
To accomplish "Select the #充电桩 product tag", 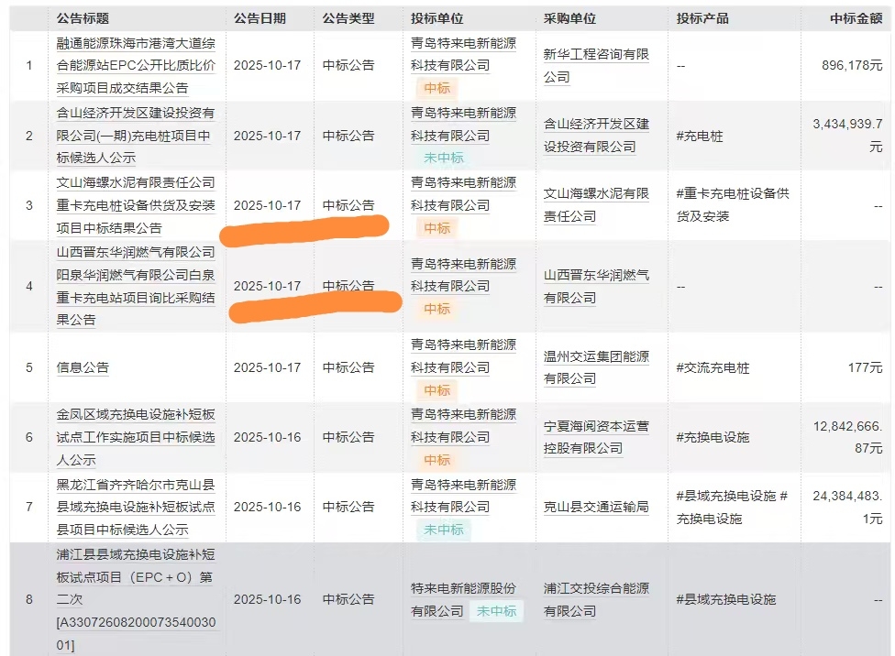I will 699,136.
